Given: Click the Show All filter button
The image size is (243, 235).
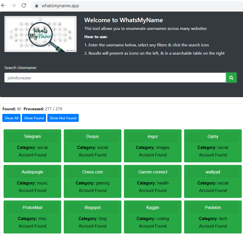Looking at the screenshot, I should (x=11, y=118).
